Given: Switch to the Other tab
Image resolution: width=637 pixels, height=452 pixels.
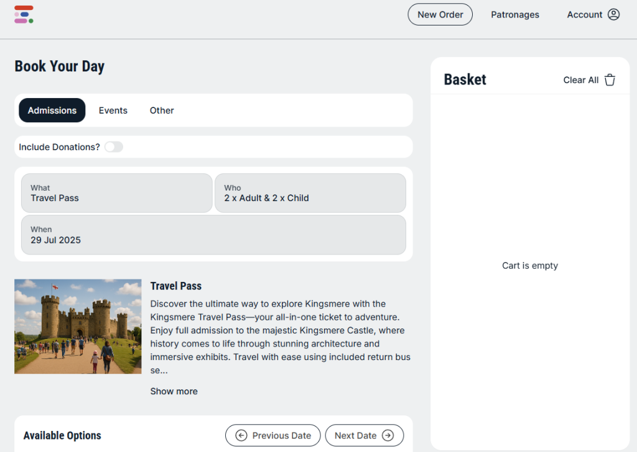Looking at the screenshot, I should tap(162, 111).
